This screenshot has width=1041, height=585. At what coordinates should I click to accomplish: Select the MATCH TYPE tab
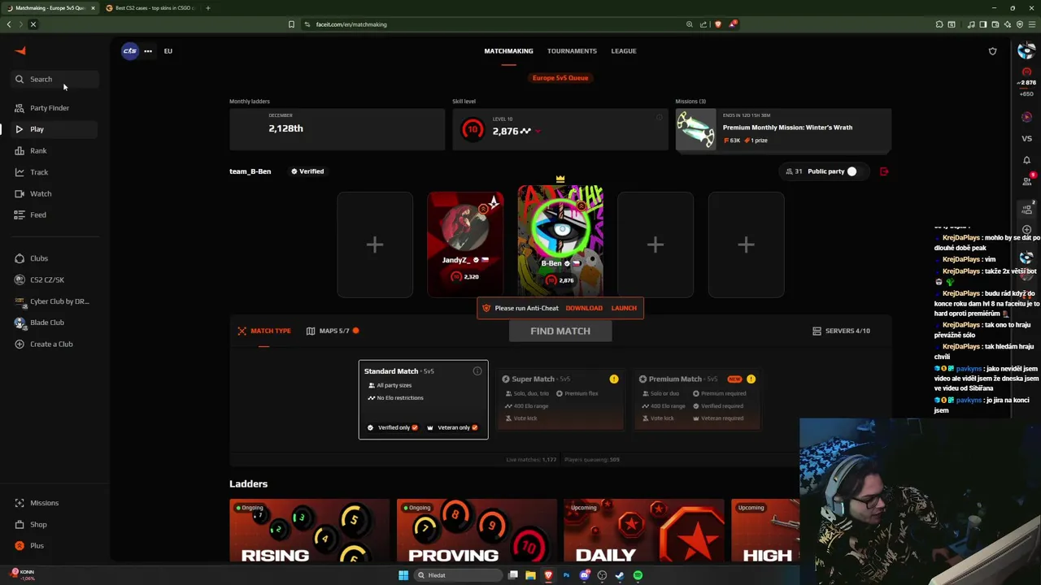click(x=264, y=331)
